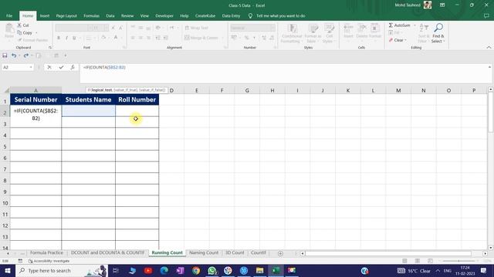Open the Copy options dropdown arrow
Image resolution: width=494 pixels, height=277 pixels.
point(36,33)
